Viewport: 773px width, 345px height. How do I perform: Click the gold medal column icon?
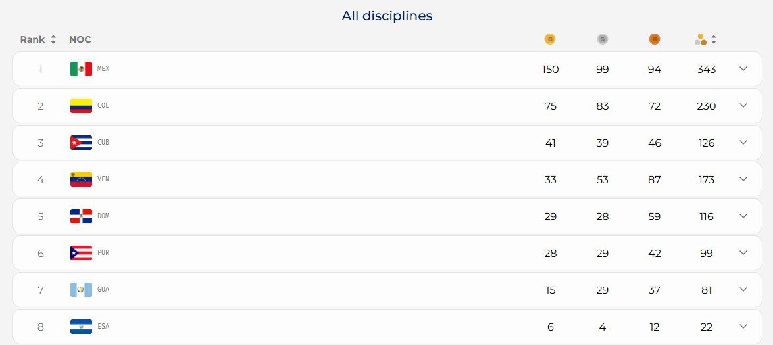point(550,39)
